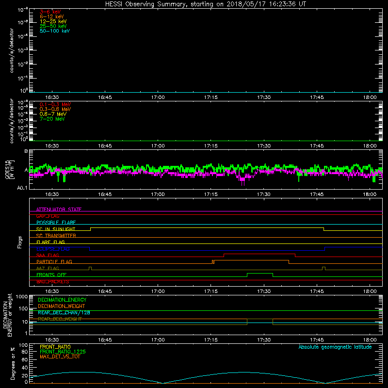
Task: Click the HESSI Observing Summary title text
Action: tap(205, 4)
